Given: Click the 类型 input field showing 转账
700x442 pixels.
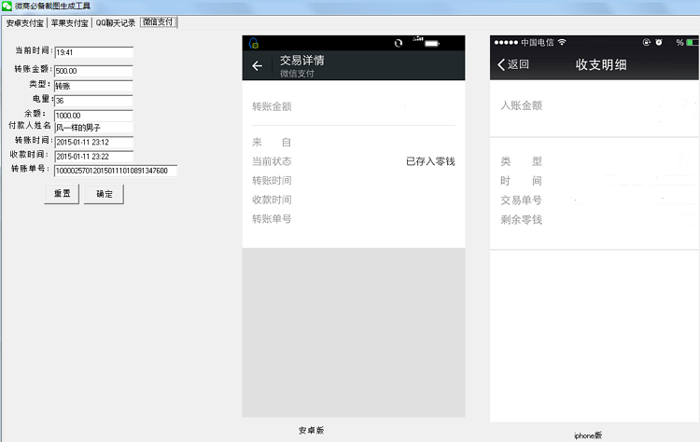Looking at the screenshot, I should (93, 86).
